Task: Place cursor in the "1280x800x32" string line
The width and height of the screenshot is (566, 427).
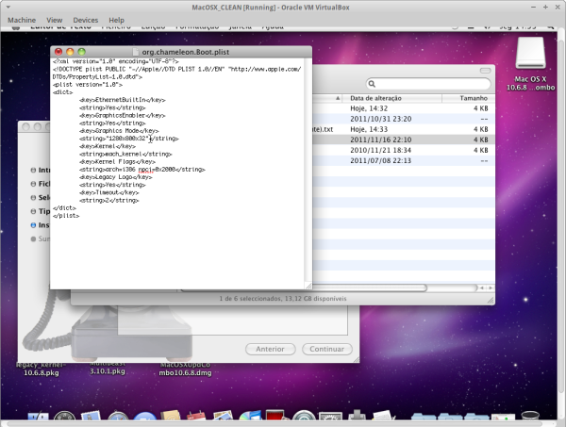Action: 129,139
